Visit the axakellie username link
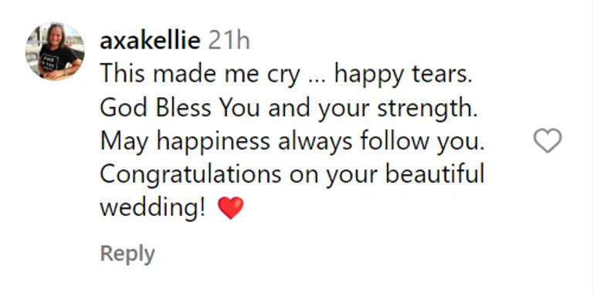The width and height of the screenshot is (593, 292). [150, 41]
